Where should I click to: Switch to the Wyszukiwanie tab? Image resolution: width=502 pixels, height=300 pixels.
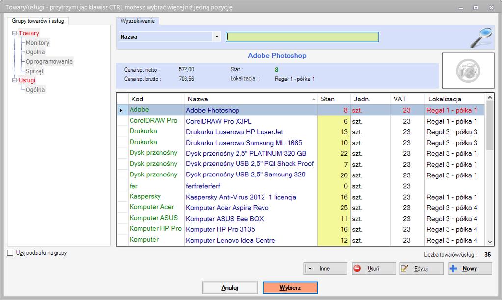coord(138,21)
